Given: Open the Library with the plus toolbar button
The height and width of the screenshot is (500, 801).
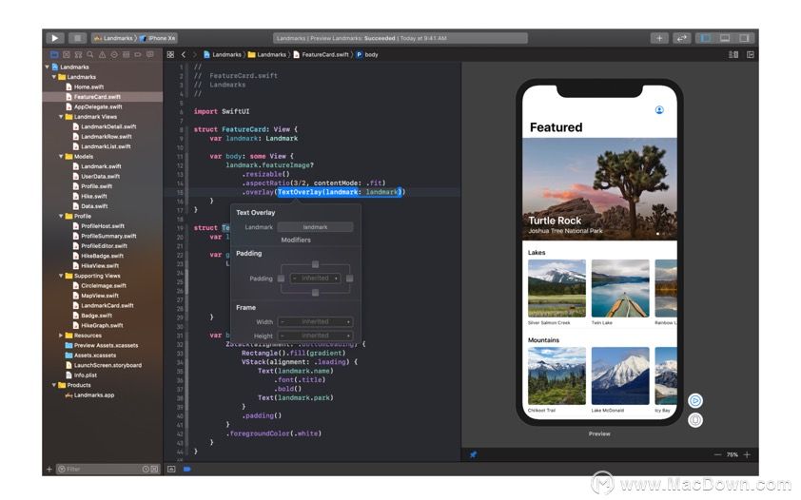Looking at the screenshot, I should click(659, 38).
